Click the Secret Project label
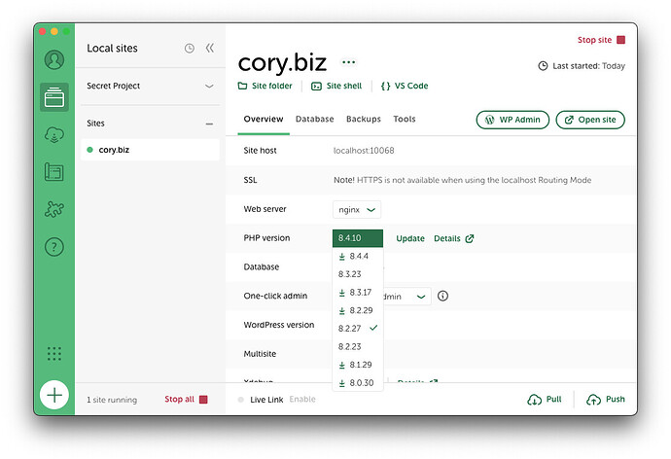 (x=114, y=86)
